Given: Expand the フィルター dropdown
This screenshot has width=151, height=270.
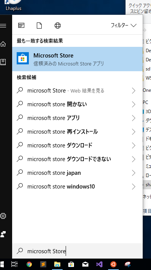Looking at the screenshot, I should click(x=124, y=26).
